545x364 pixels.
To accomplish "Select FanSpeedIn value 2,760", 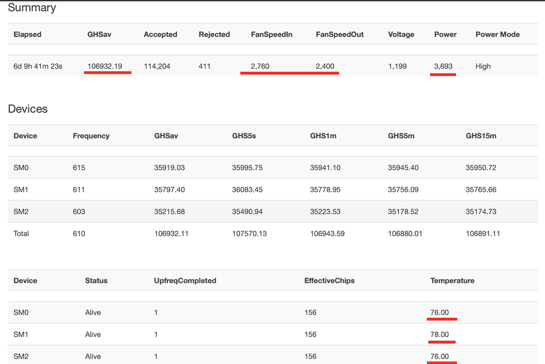I will coord(260,66).
